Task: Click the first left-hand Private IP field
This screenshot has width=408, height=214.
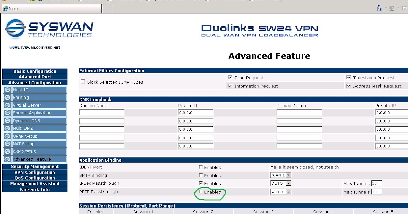Action: pos(195,112)
